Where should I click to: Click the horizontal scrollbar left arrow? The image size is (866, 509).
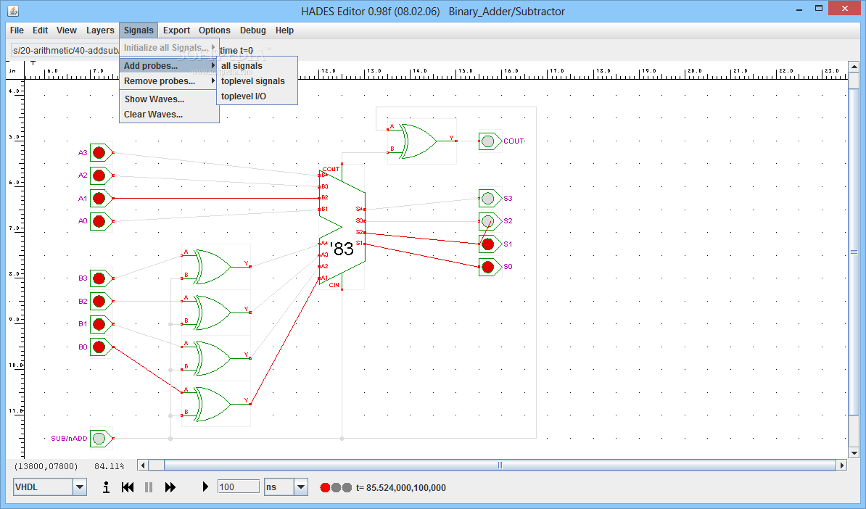coord(143,465)
